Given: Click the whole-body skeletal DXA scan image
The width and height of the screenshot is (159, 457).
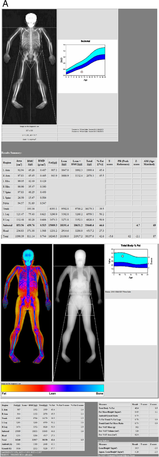Looking at the screenshot, I should click(x=29, y=66).
